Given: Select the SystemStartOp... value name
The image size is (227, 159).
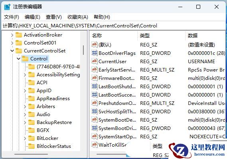Looking at the screenshot, I should tap(117, 137).
